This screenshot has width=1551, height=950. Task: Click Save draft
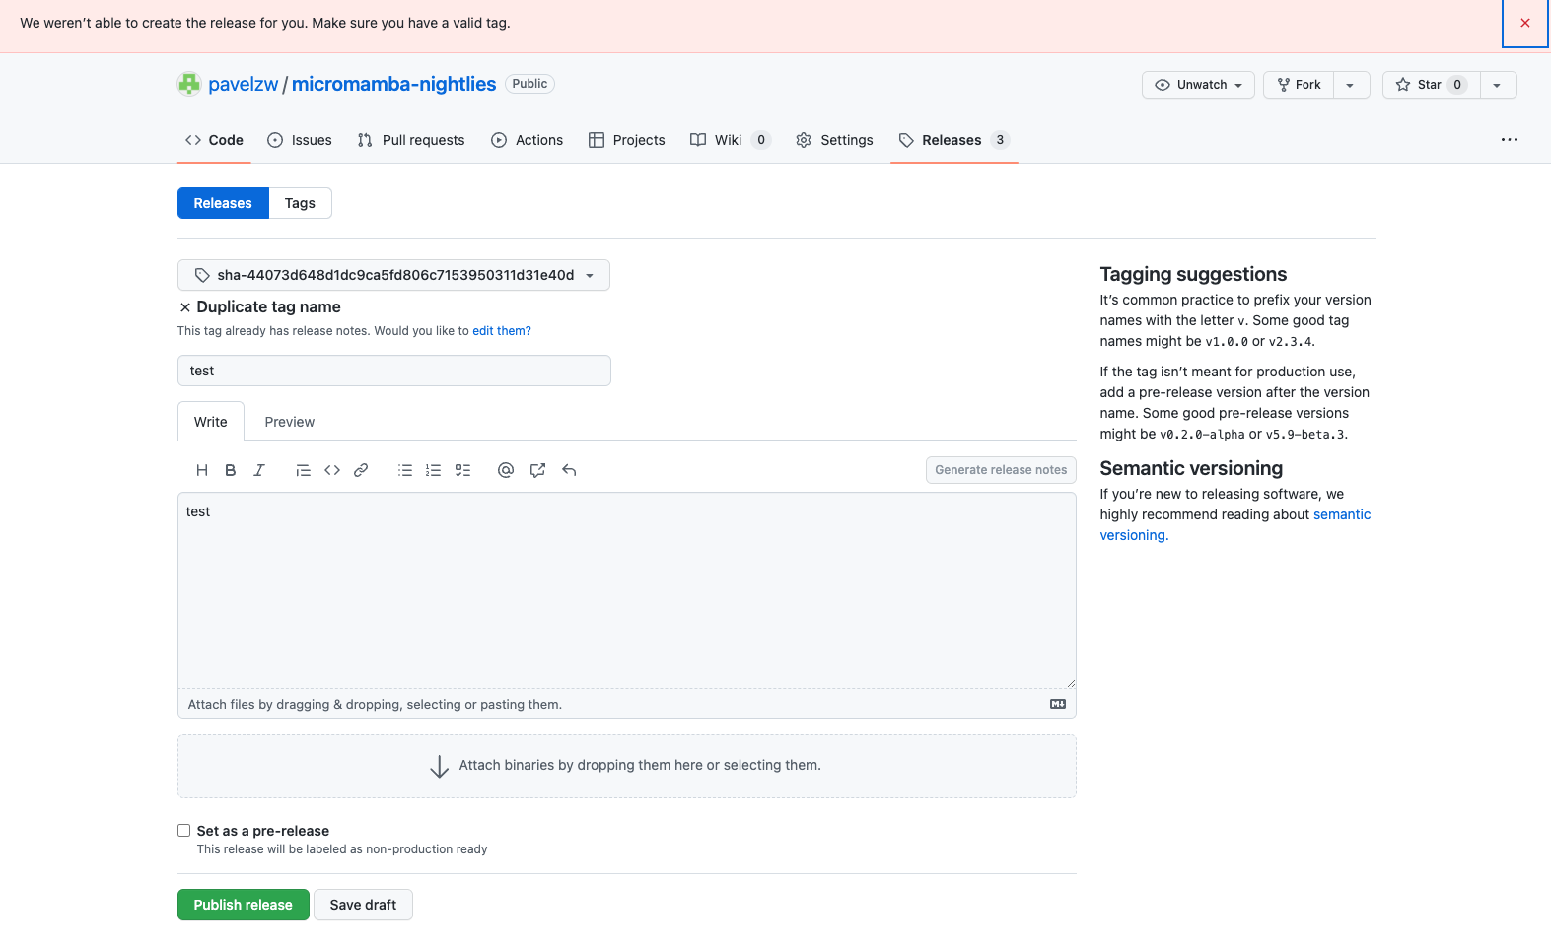click(363, 905)
